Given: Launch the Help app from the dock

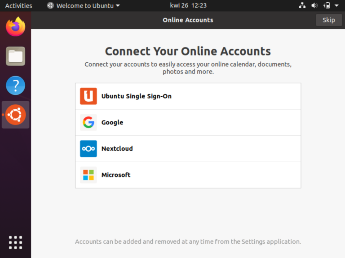Looking at the screenshot, I should click(15, 86).
